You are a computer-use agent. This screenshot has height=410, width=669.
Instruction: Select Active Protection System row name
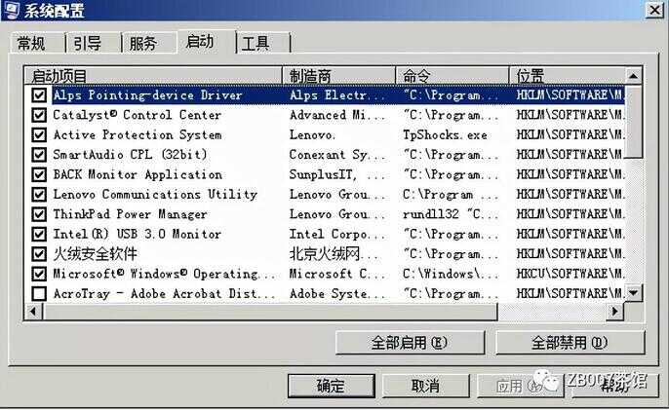coord(138,134)
